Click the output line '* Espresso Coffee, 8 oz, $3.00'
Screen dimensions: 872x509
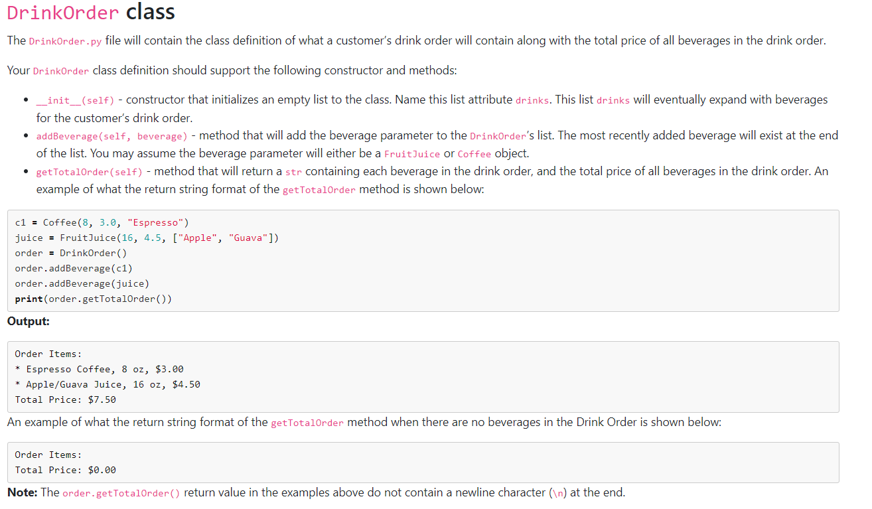click(99, 369)
